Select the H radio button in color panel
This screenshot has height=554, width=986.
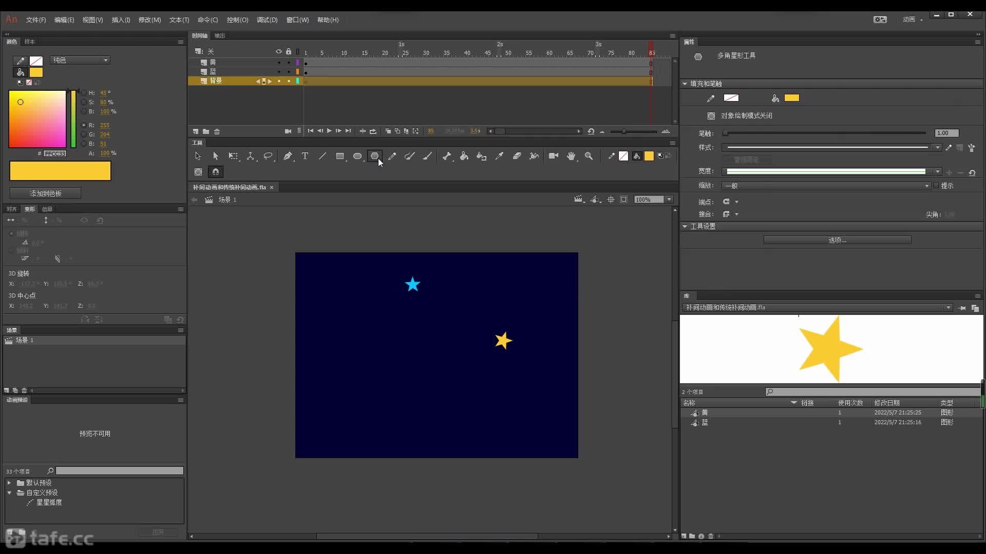tap(84, 93)
